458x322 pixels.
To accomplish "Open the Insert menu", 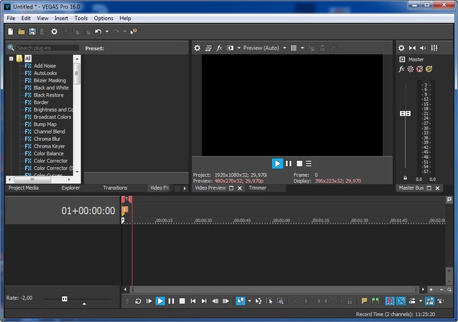I will [x=62, y=18].
